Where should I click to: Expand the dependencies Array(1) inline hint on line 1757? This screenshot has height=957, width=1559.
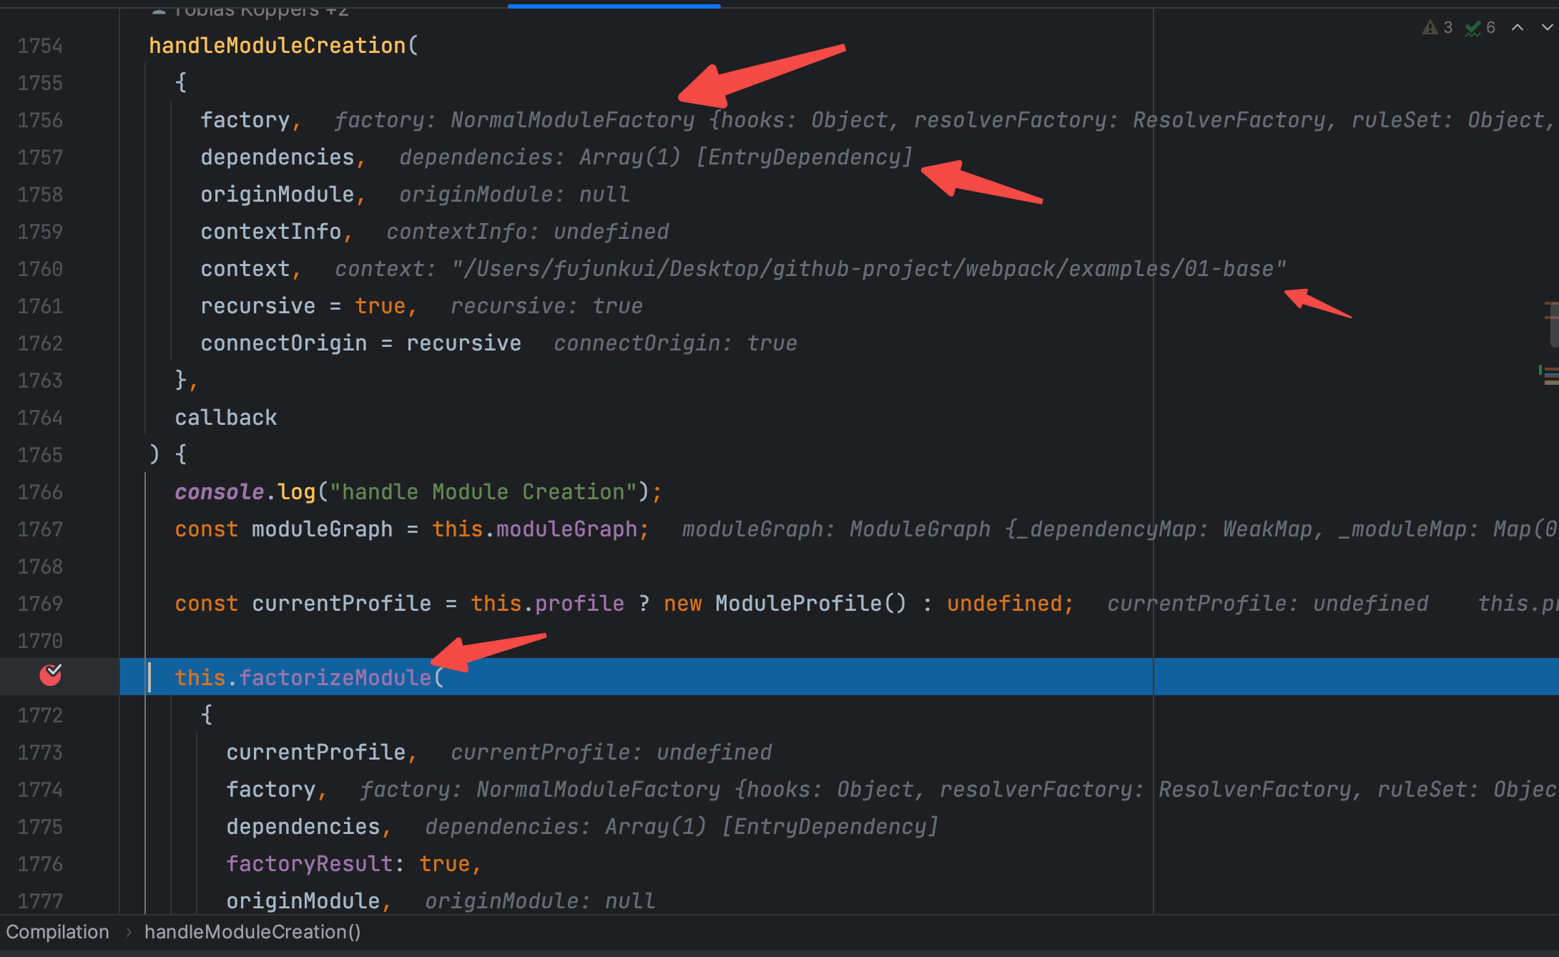[655, 157]
